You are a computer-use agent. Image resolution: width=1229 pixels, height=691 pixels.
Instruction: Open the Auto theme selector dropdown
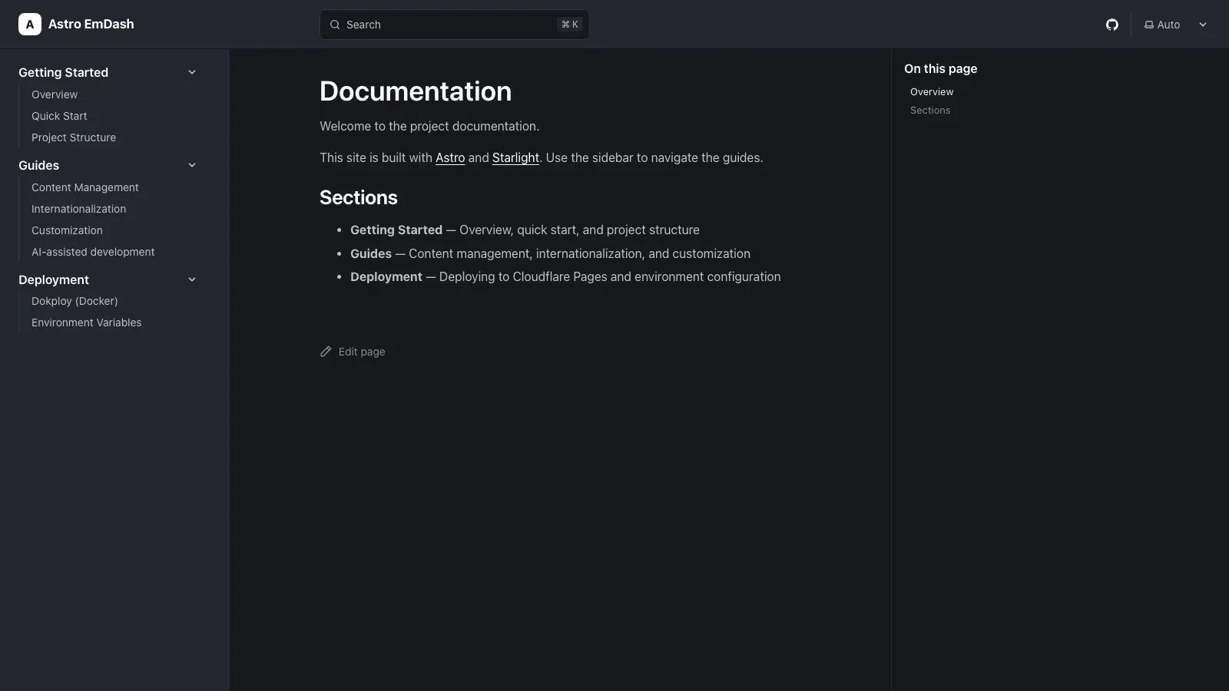point(1175,25)
